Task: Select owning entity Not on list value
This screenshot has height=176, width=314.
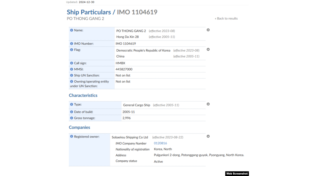Action: pyautogui.click(x=123, y=82)
